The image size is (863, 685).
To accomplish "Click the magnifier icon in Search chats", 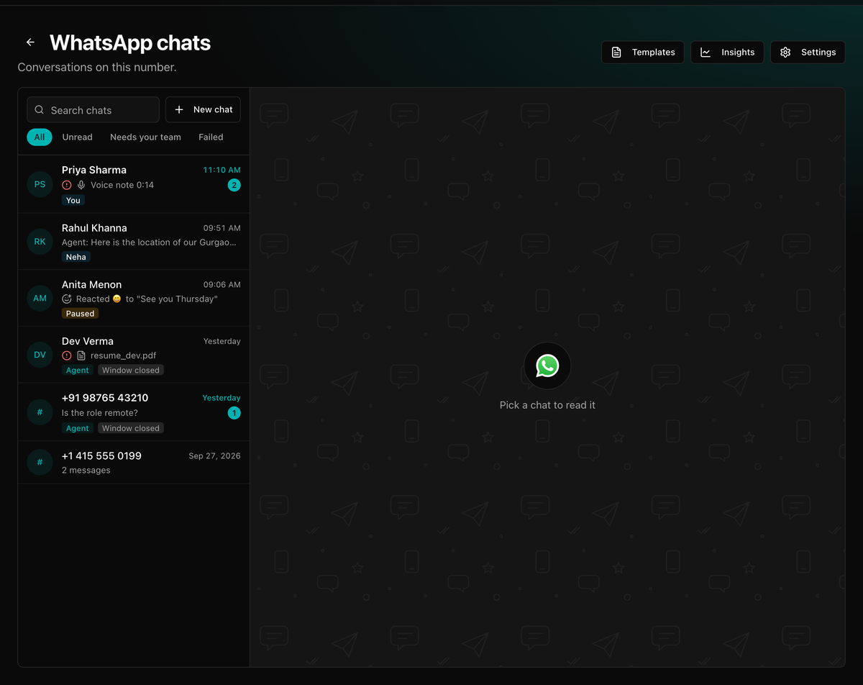I will point(40,110).
